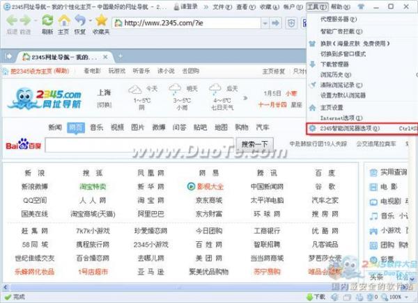Select 换肤 skin menu item
The width and height of the screenshot is (418, 303).
tap(362, 43)
